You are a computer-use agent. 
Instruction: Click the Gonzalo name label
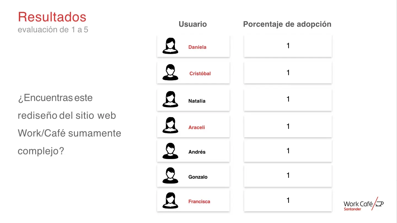198,177
